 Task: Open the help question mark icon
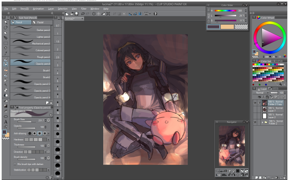pyautogui.click(x=156, y=14)
